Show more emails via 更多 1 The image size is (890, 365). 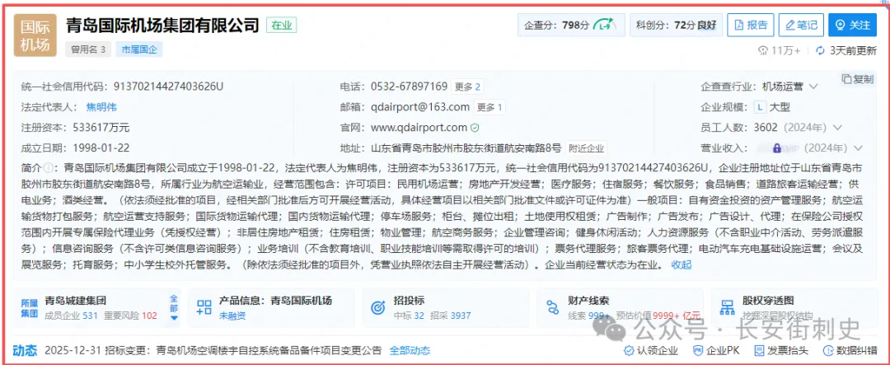coord(489,107)
